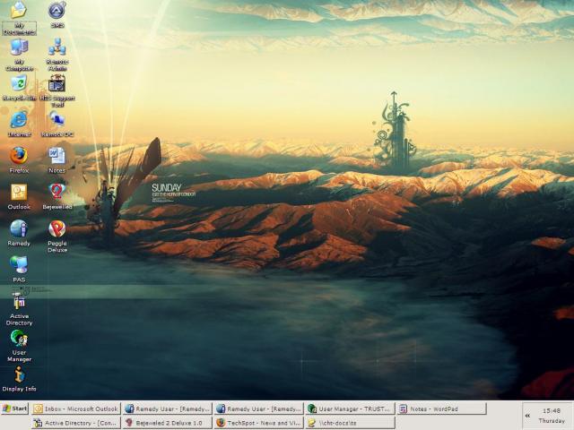Open the My Documents desktop icon
The height and width of the screenshot is (430, 574).
tap(19, 18)
